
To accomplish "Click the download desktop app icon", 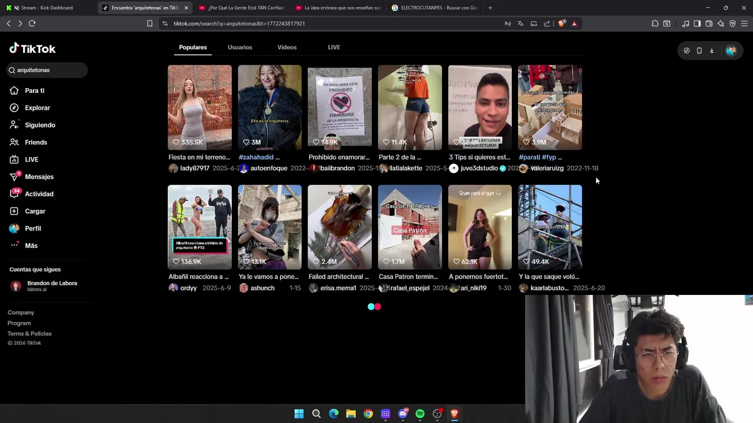I will [711, 51].
